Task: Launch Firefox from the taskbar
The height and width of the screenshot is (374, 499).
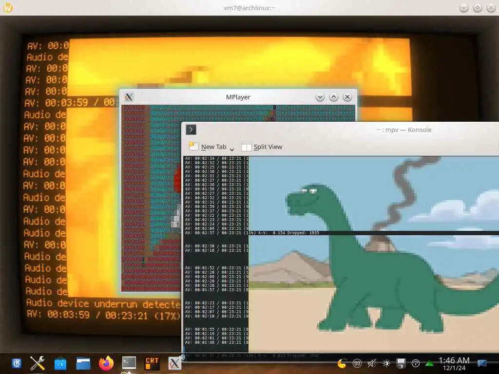Action: tap(106, 363)
